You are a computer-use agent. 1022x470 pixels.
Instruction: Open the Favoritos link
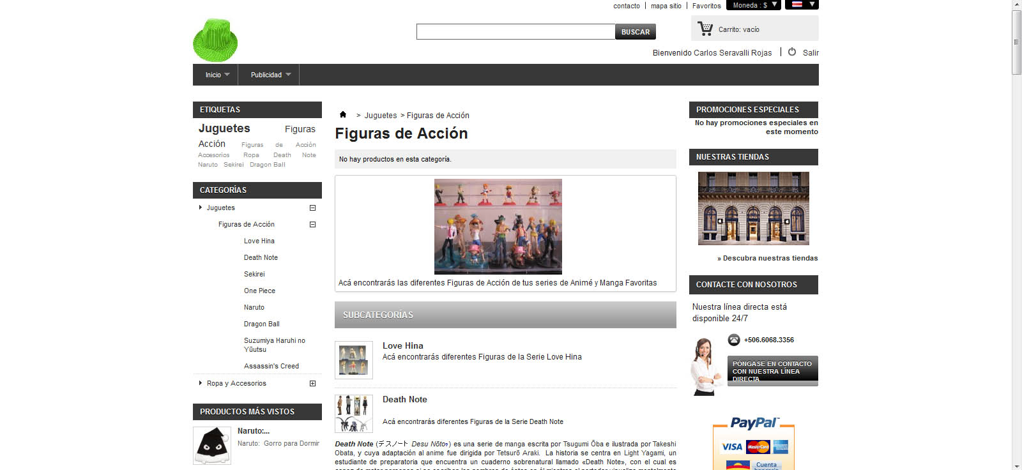click(706, 6)
